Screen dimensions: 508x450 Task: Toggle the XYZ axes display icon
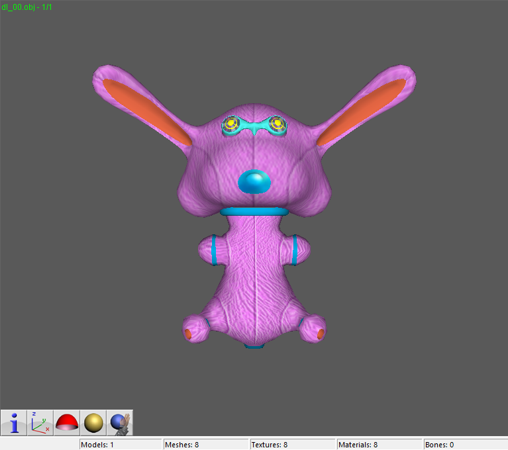(x=40, y=422)
